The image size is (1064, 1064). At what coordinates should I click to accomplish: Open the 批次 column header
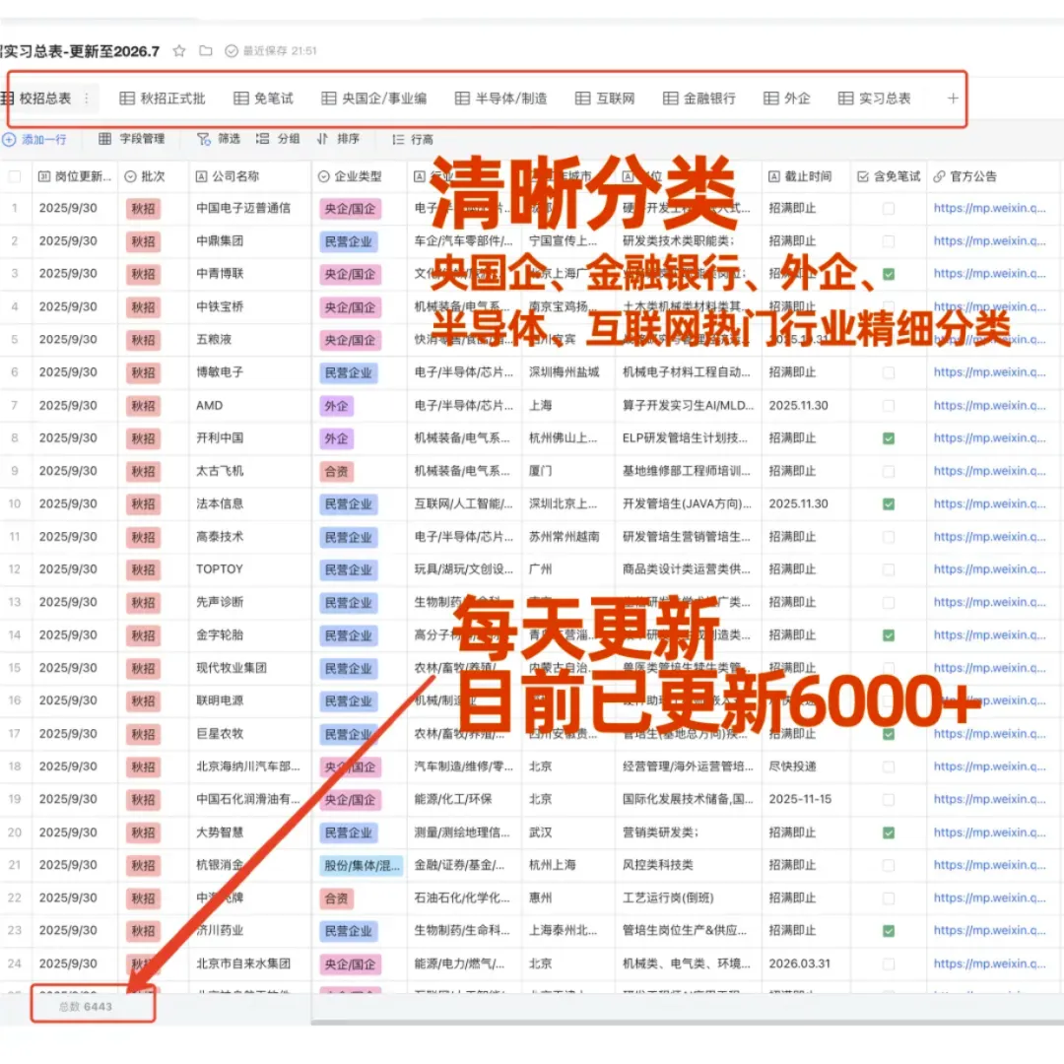coord(154,176)
